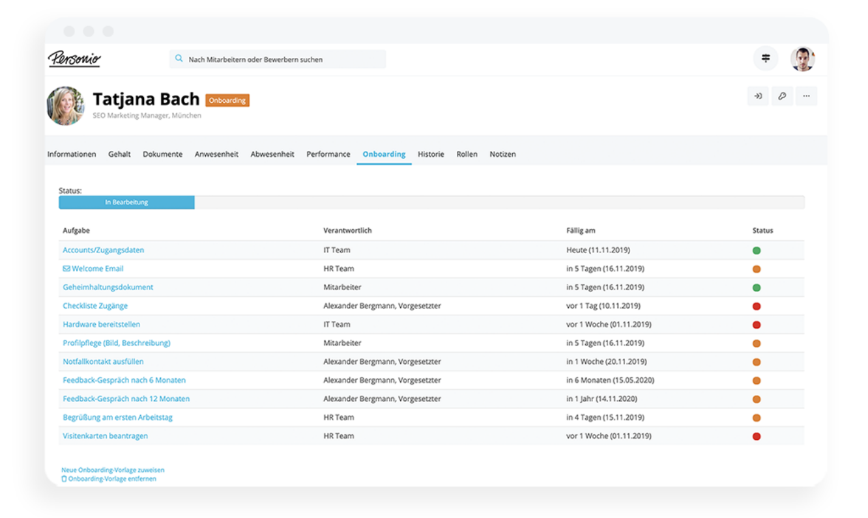868x518 pixels.
Task: Click the subtitle SEO Marketing Manager, München
Action: click(147, 116)
